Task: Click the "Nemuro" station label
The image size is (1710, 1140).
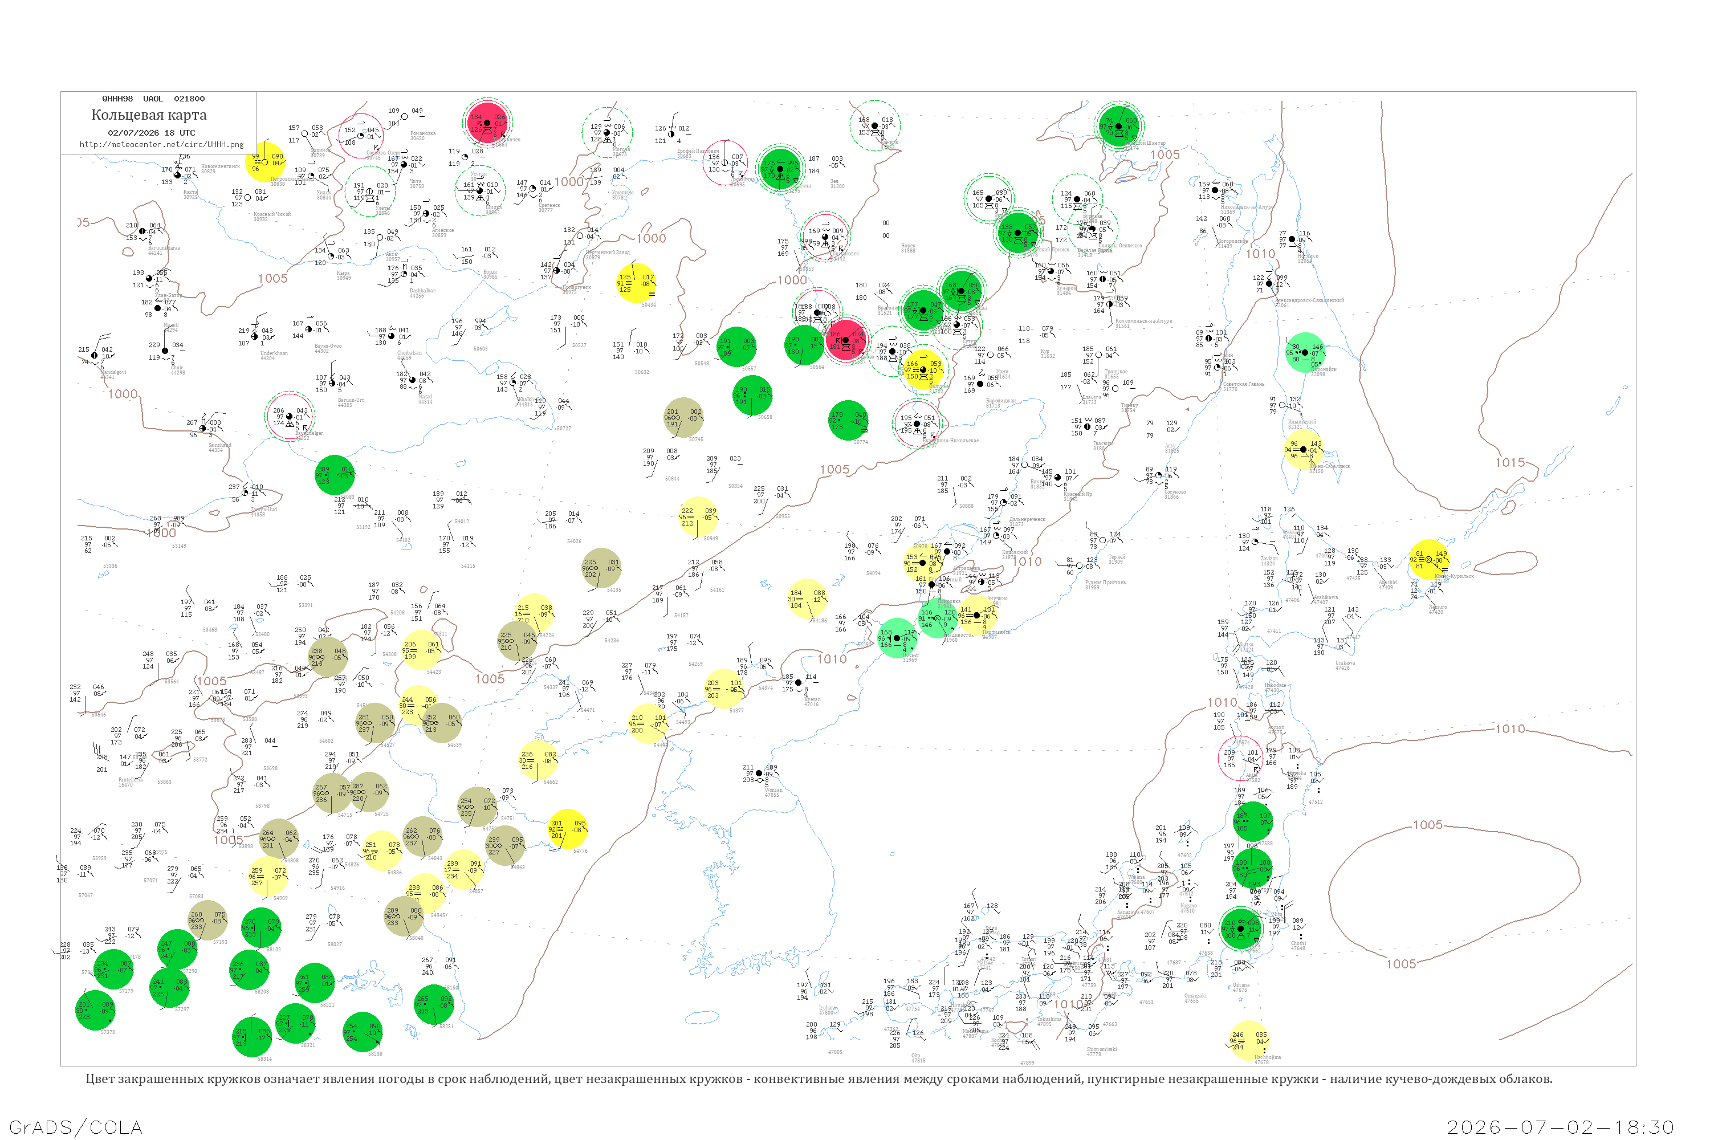Action: [x=1438, y=606]
